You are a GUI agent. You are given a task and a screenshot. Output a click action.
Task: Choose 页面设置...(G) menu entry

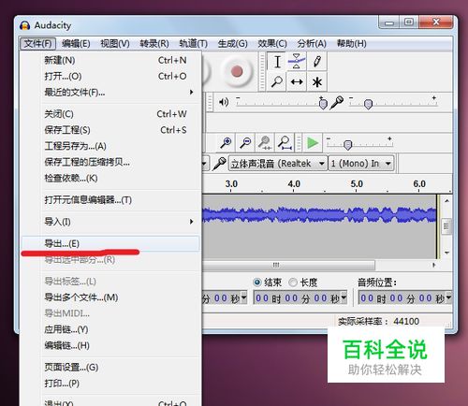pyautogui.click(x=110, y=368)
